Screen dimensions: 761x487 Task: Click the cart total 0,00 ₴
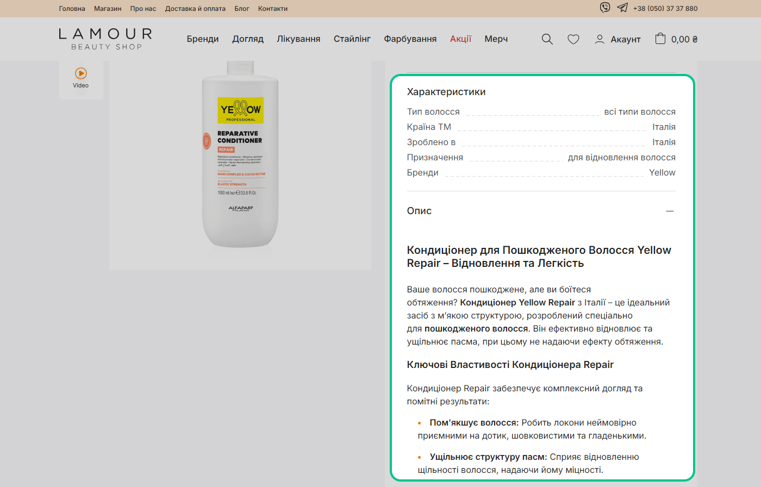click(x=684, y=40)
